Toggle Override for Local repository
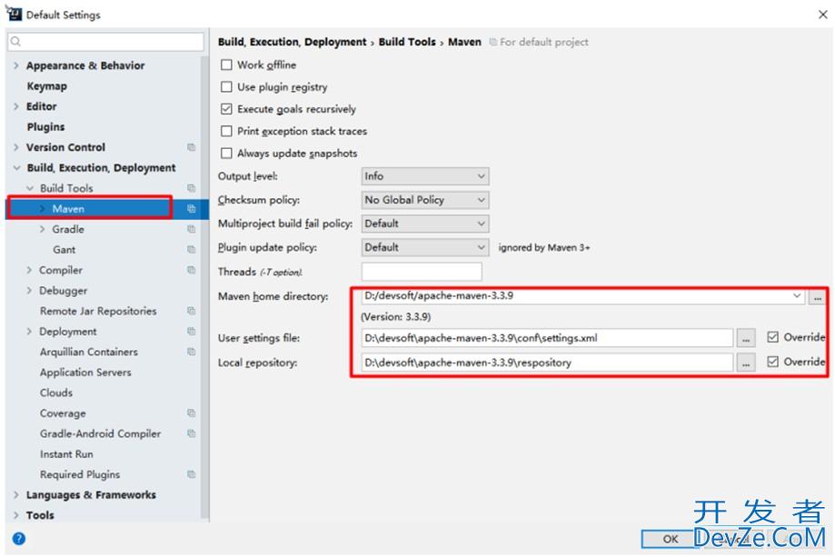 point(772,363)
